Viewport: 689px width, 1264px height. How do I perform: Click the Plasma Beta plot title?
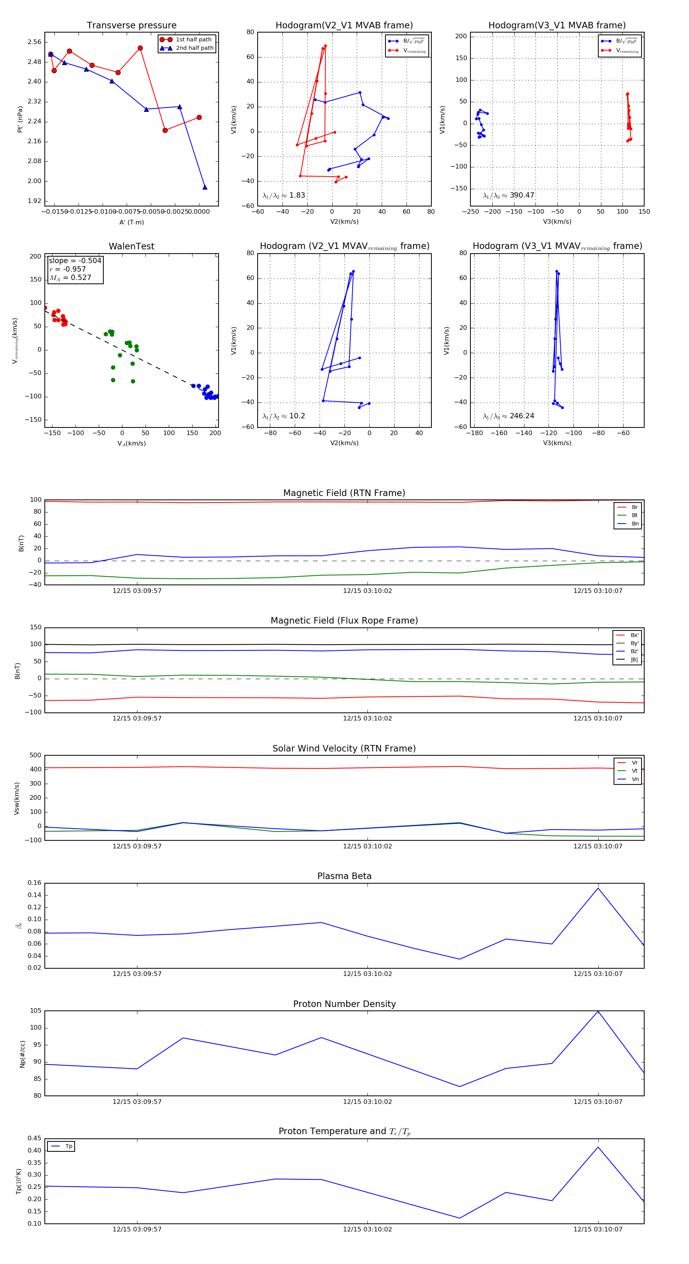pyautogui.click(x=344, y=876)
